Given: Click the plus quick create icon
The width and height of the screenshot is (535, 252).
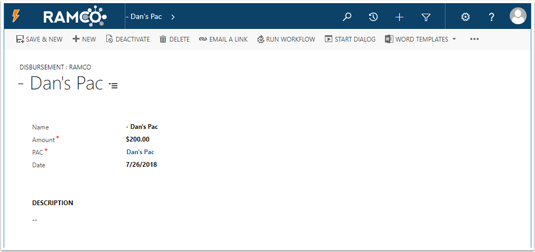Looking at the screenshot, I should tap(400, 17).
